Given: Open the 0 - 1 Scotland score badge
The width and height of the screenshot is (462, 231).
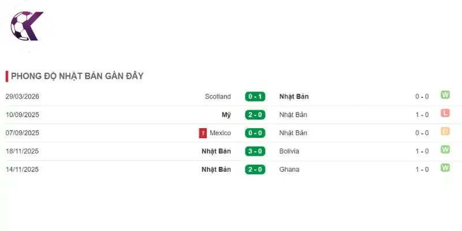Looking at the screenshot, I should pyautogui.click(x=255, y=96).
